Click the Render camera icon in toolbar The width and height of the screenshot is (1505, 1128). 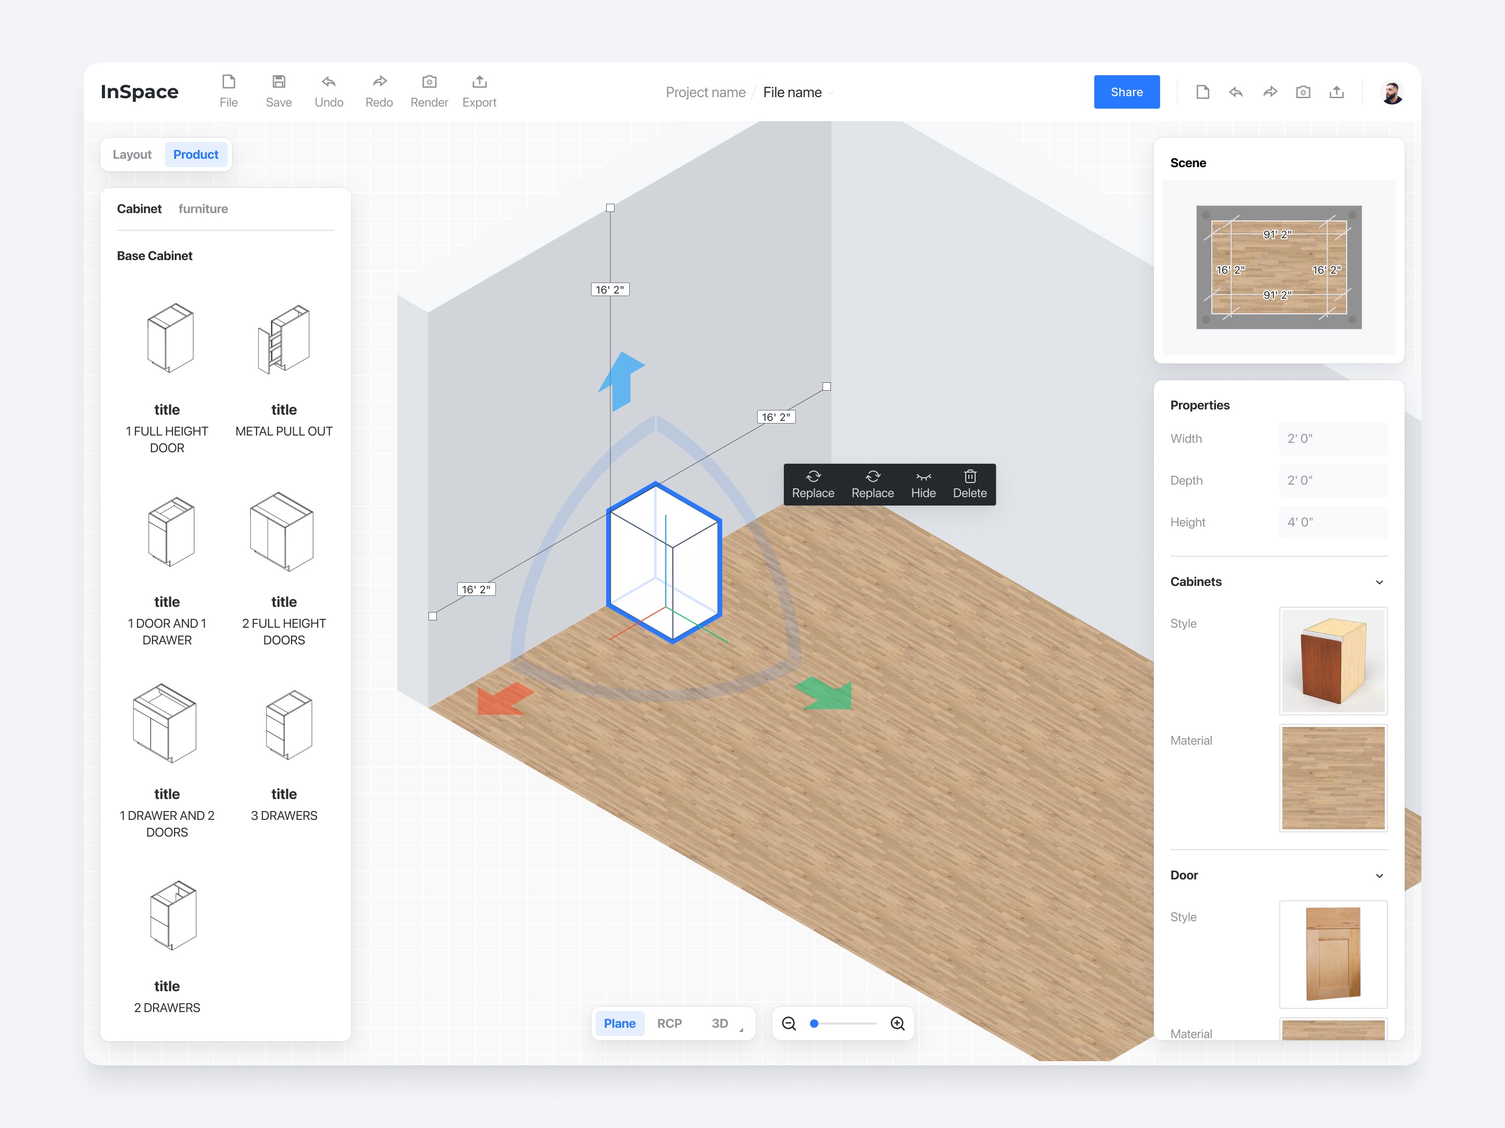[x=429, y=83]
